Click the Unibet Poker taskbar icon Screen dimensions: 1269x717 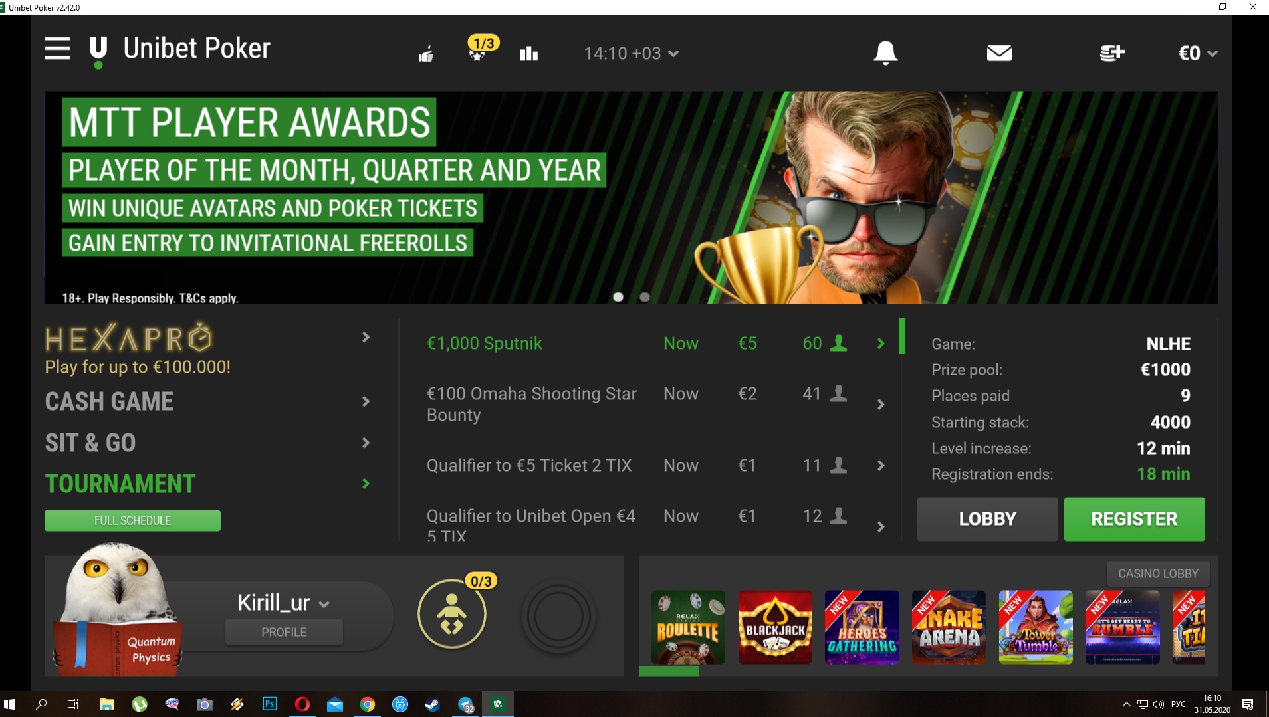497,704
